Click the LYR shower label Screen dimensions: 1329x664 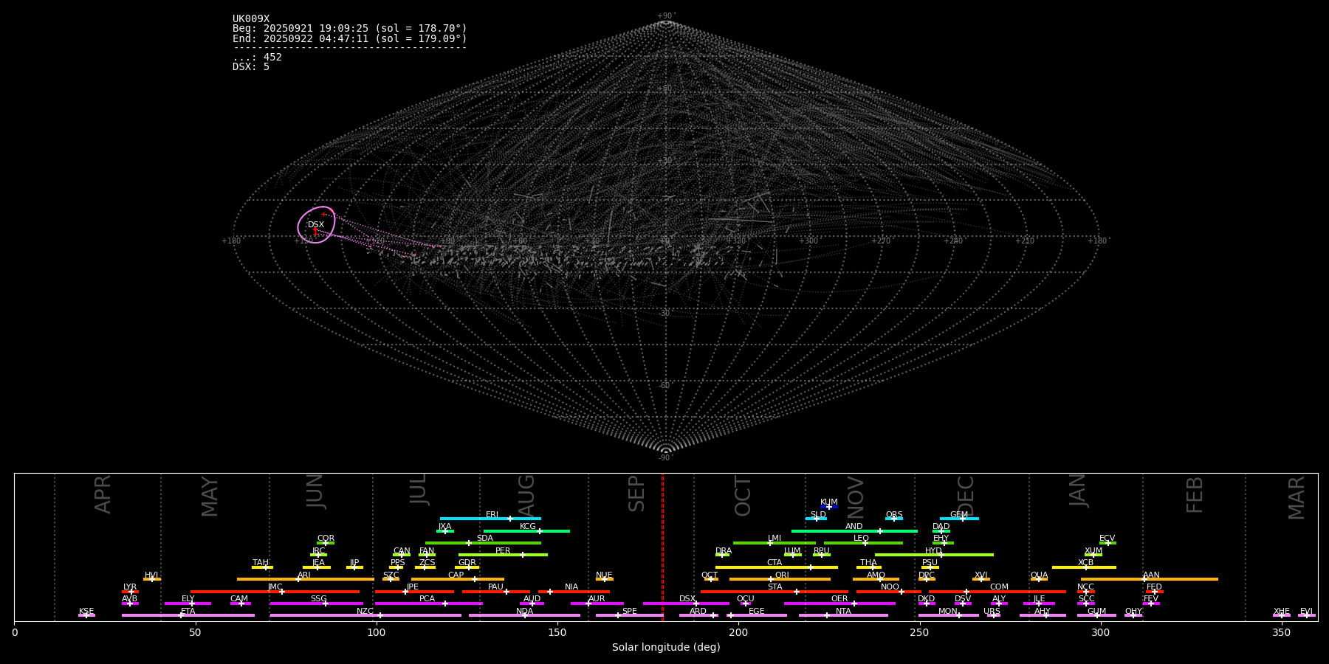(x=130, y=587)
